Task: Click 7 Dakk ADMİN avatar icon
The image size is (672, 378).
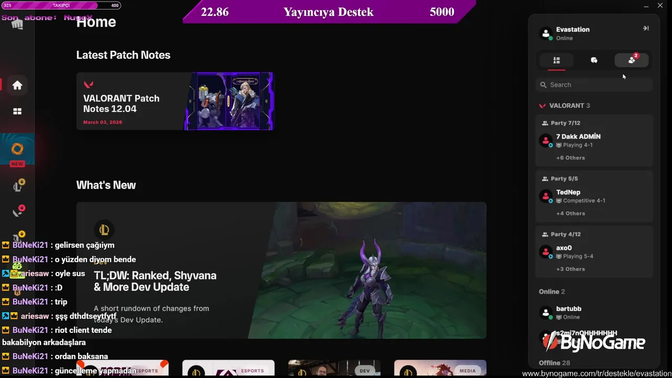Action: coord(545,141)
